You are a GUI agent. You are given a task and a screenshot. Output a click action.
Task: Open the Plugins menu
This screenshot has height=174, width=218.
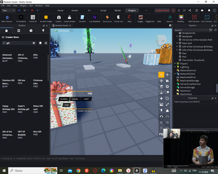pyautogui.click(x=23, y=6)
